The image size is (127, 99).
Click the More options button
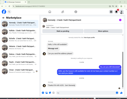(103, 31)
